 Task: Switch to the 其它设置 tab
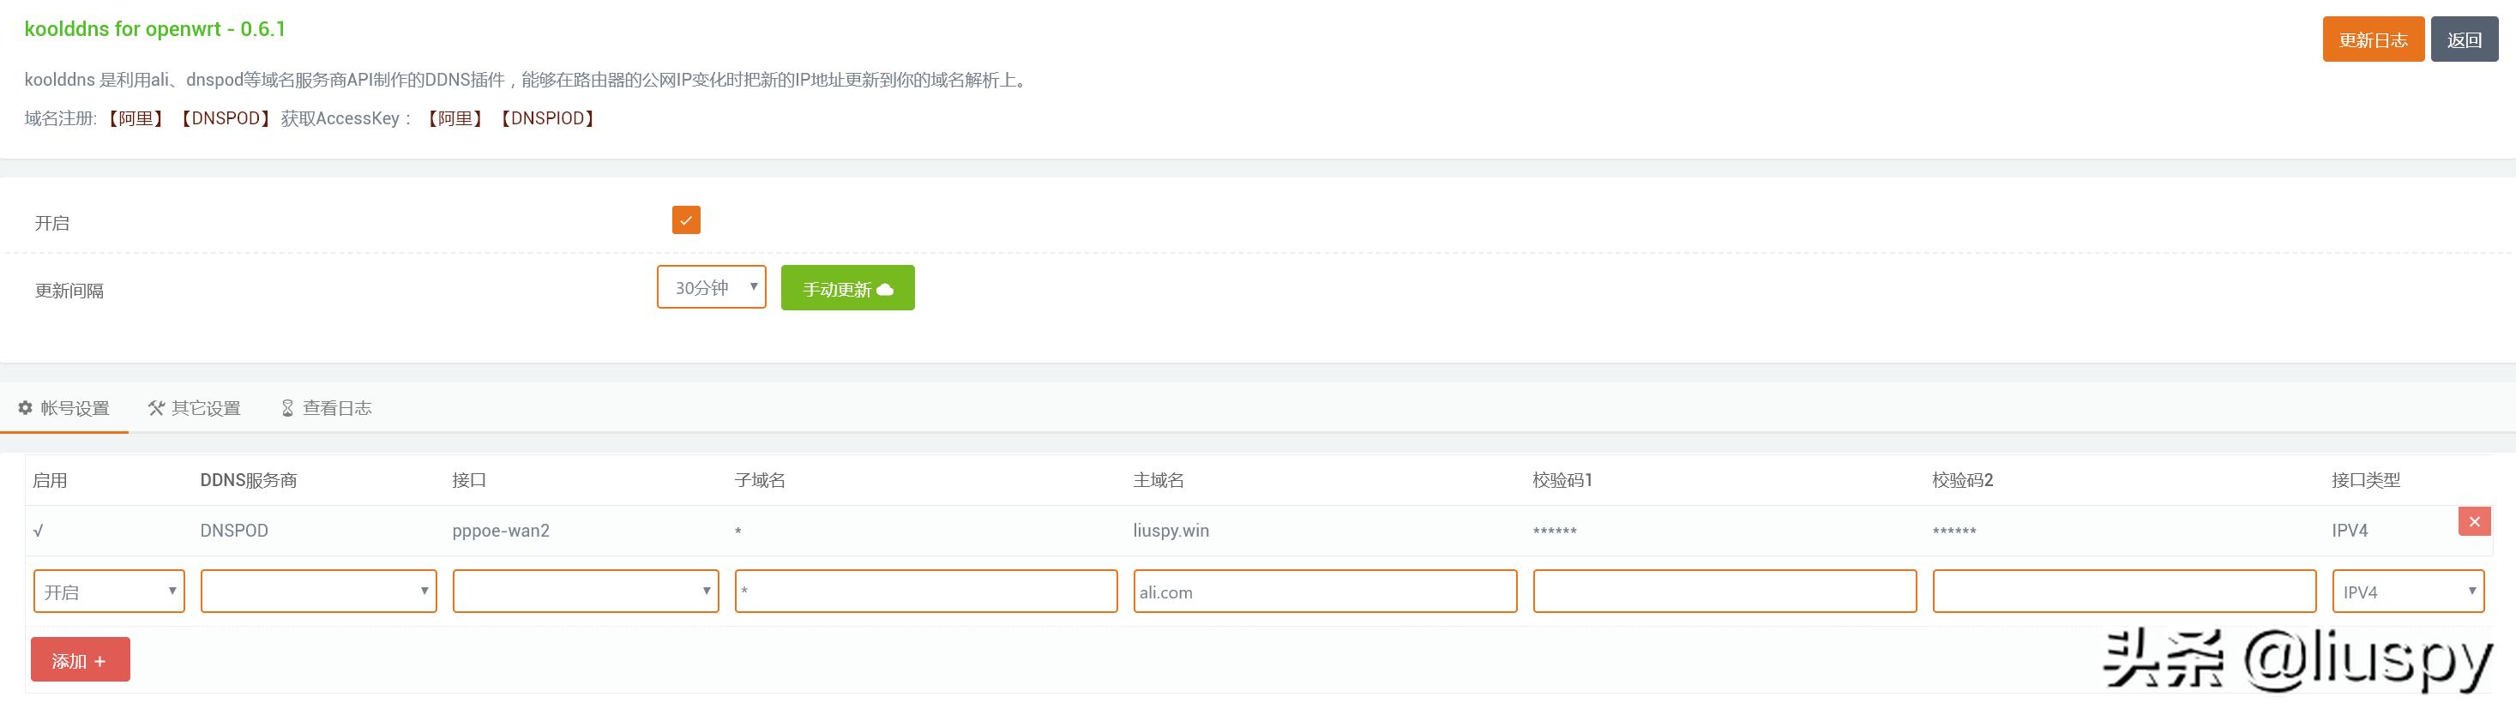195,408
